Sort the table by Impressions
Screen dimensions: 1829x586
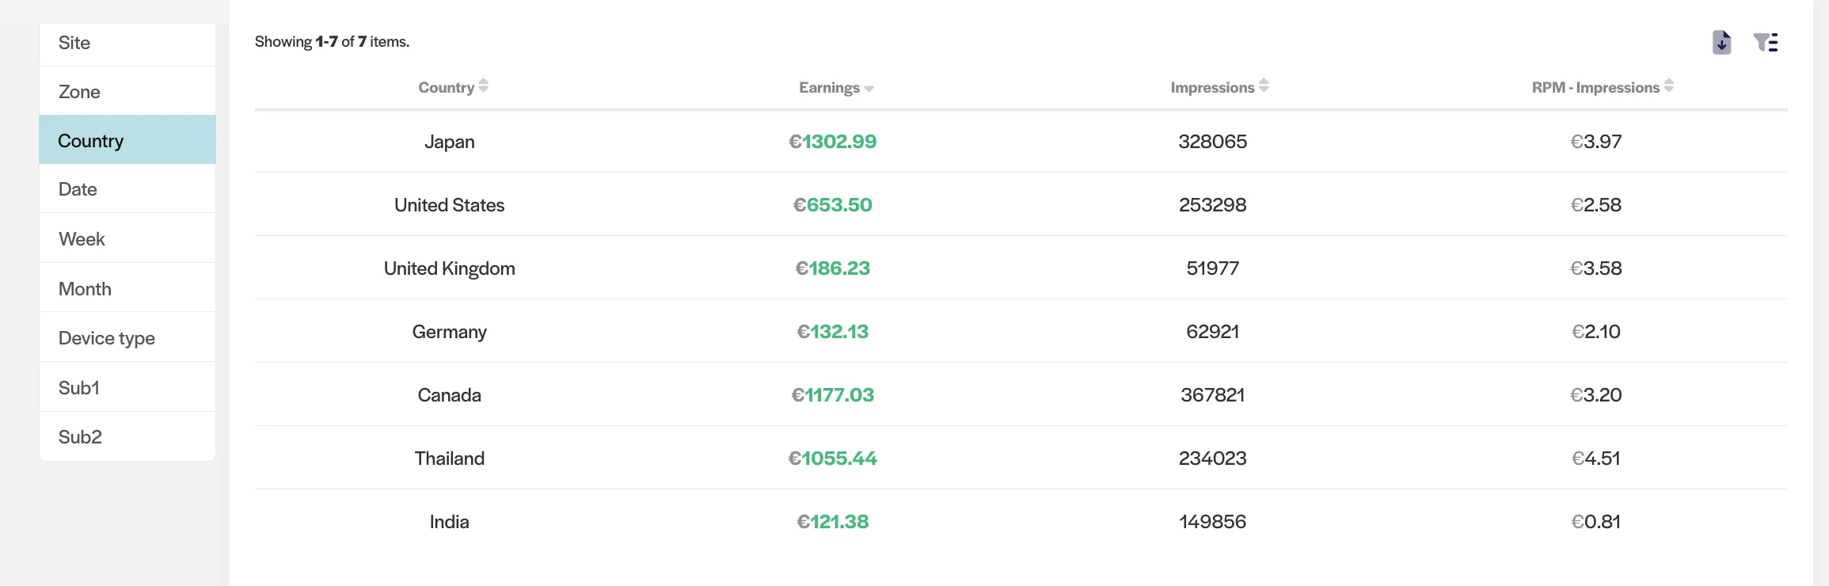coord(1262,87)
